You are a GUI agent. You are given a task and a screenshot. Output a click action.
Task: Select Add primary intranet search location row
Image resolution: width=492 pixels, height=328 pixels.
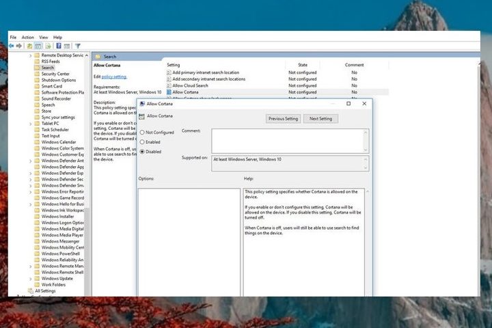click(x=277, y=72)
